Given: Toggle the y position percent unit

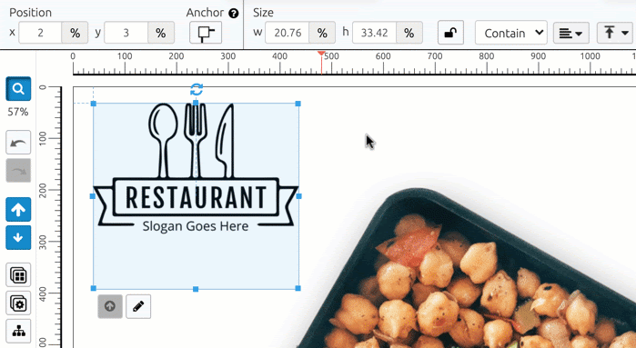Looking at the screenshot, I should tap(161, 33).
